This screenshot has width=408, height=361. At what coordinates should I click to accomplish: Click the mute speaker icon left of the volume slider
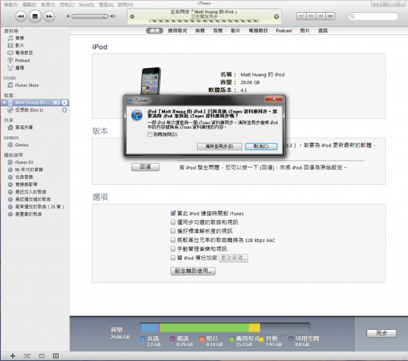pos(68,17)
